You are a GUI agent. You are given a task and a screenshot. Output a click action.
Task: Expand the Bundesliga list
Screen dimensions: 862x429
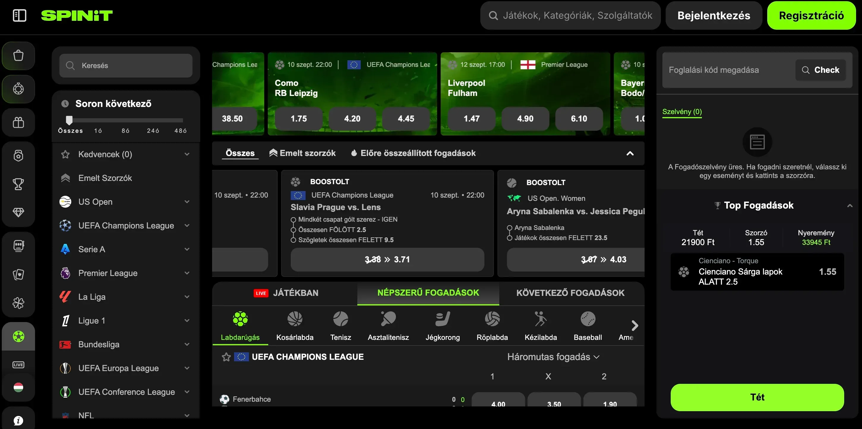[x=187, y=344]
